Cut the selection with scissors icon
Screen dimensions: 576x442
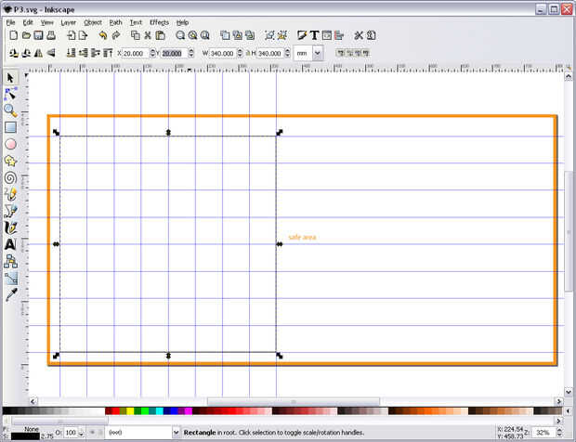148,35
